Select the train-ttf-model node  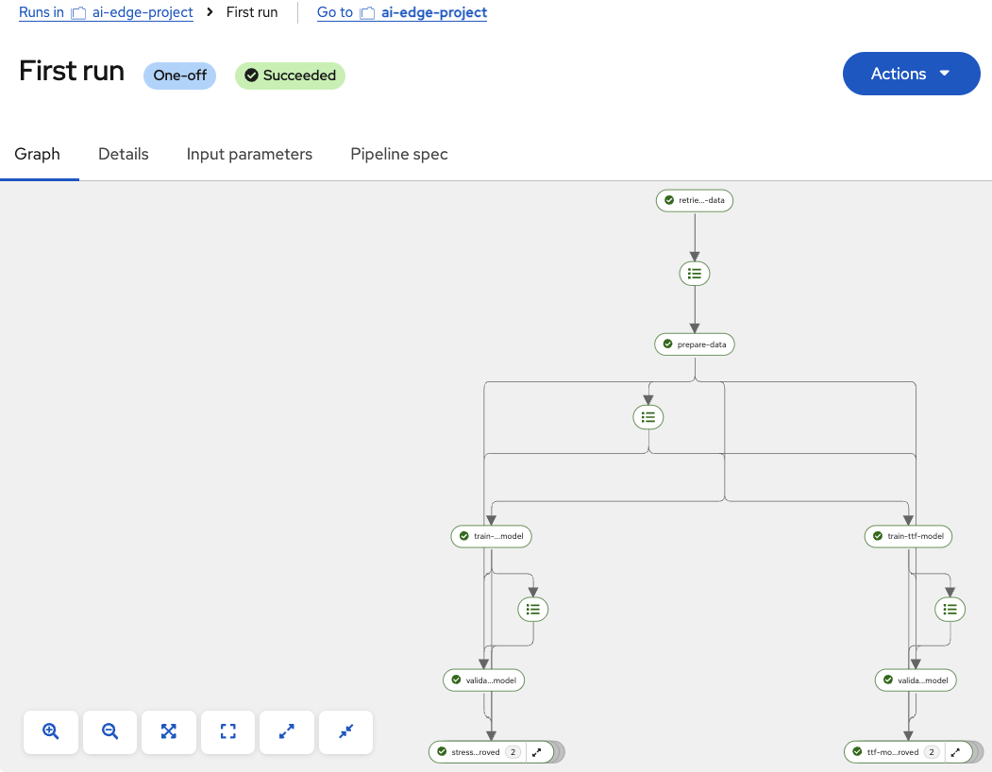tap(908, 536)
